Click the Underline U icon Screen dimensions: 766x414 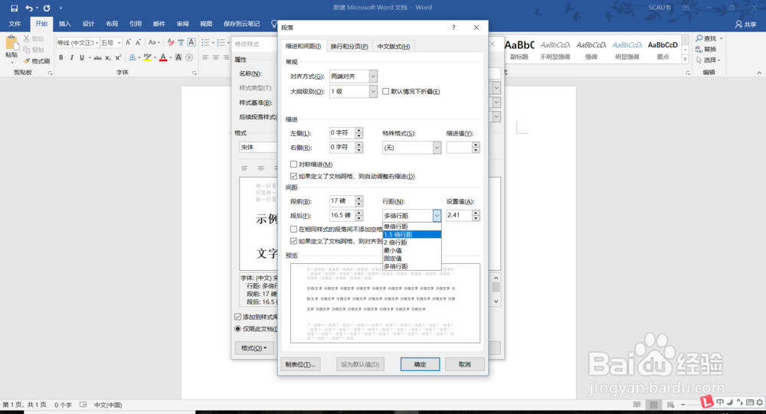coord(82,57)
